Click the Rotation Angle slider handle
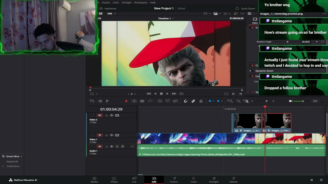Screen dimensions: 328x184 [287, 42]
